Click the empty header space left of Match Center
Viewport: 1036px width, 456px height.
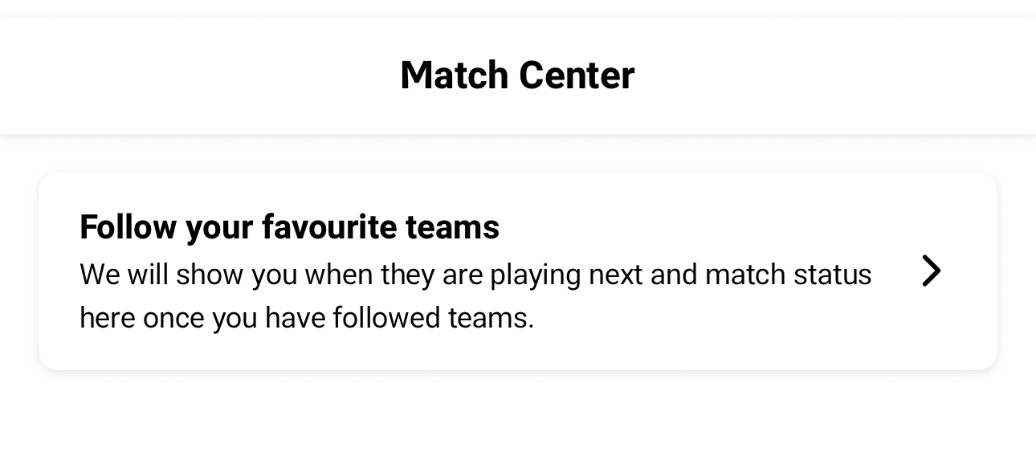pos(201,75)
